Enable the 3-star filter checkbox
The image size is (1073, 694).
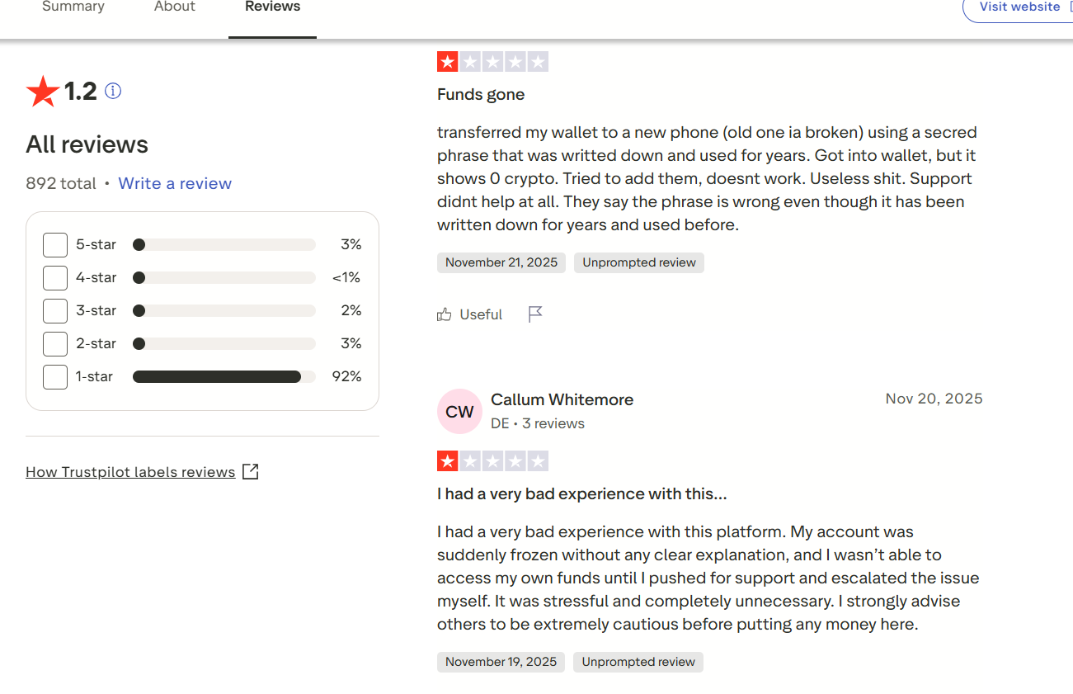coord(55,311)
